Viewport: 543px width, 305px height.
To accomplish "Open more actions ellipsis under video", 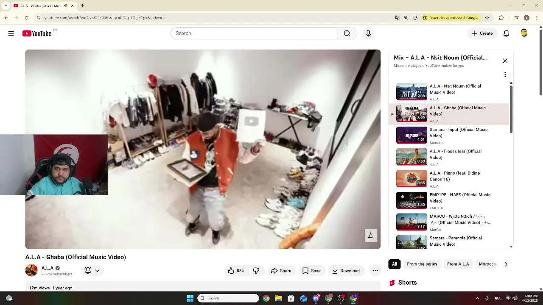I will [375, 271].
